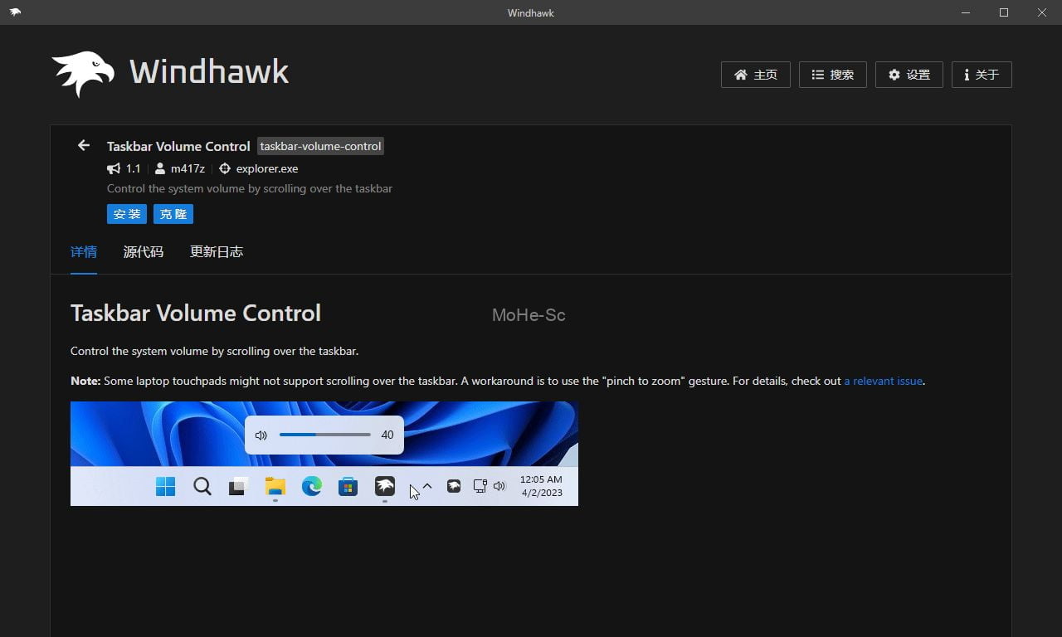Switch to the 详情 details tab

[84, 252]
